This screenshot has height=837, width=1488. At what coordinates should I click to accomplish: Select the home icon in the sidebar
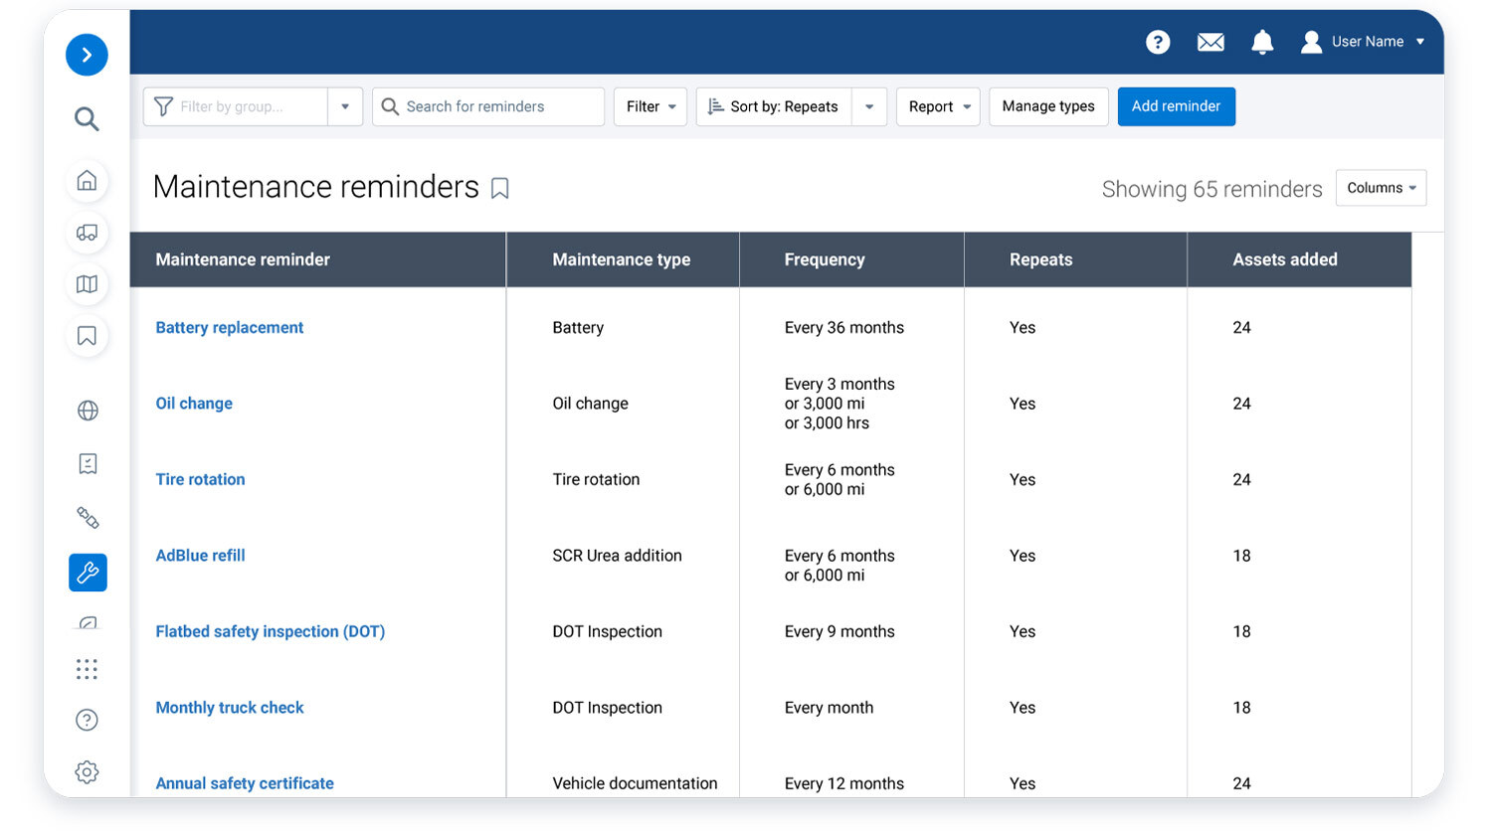point(87,181)
